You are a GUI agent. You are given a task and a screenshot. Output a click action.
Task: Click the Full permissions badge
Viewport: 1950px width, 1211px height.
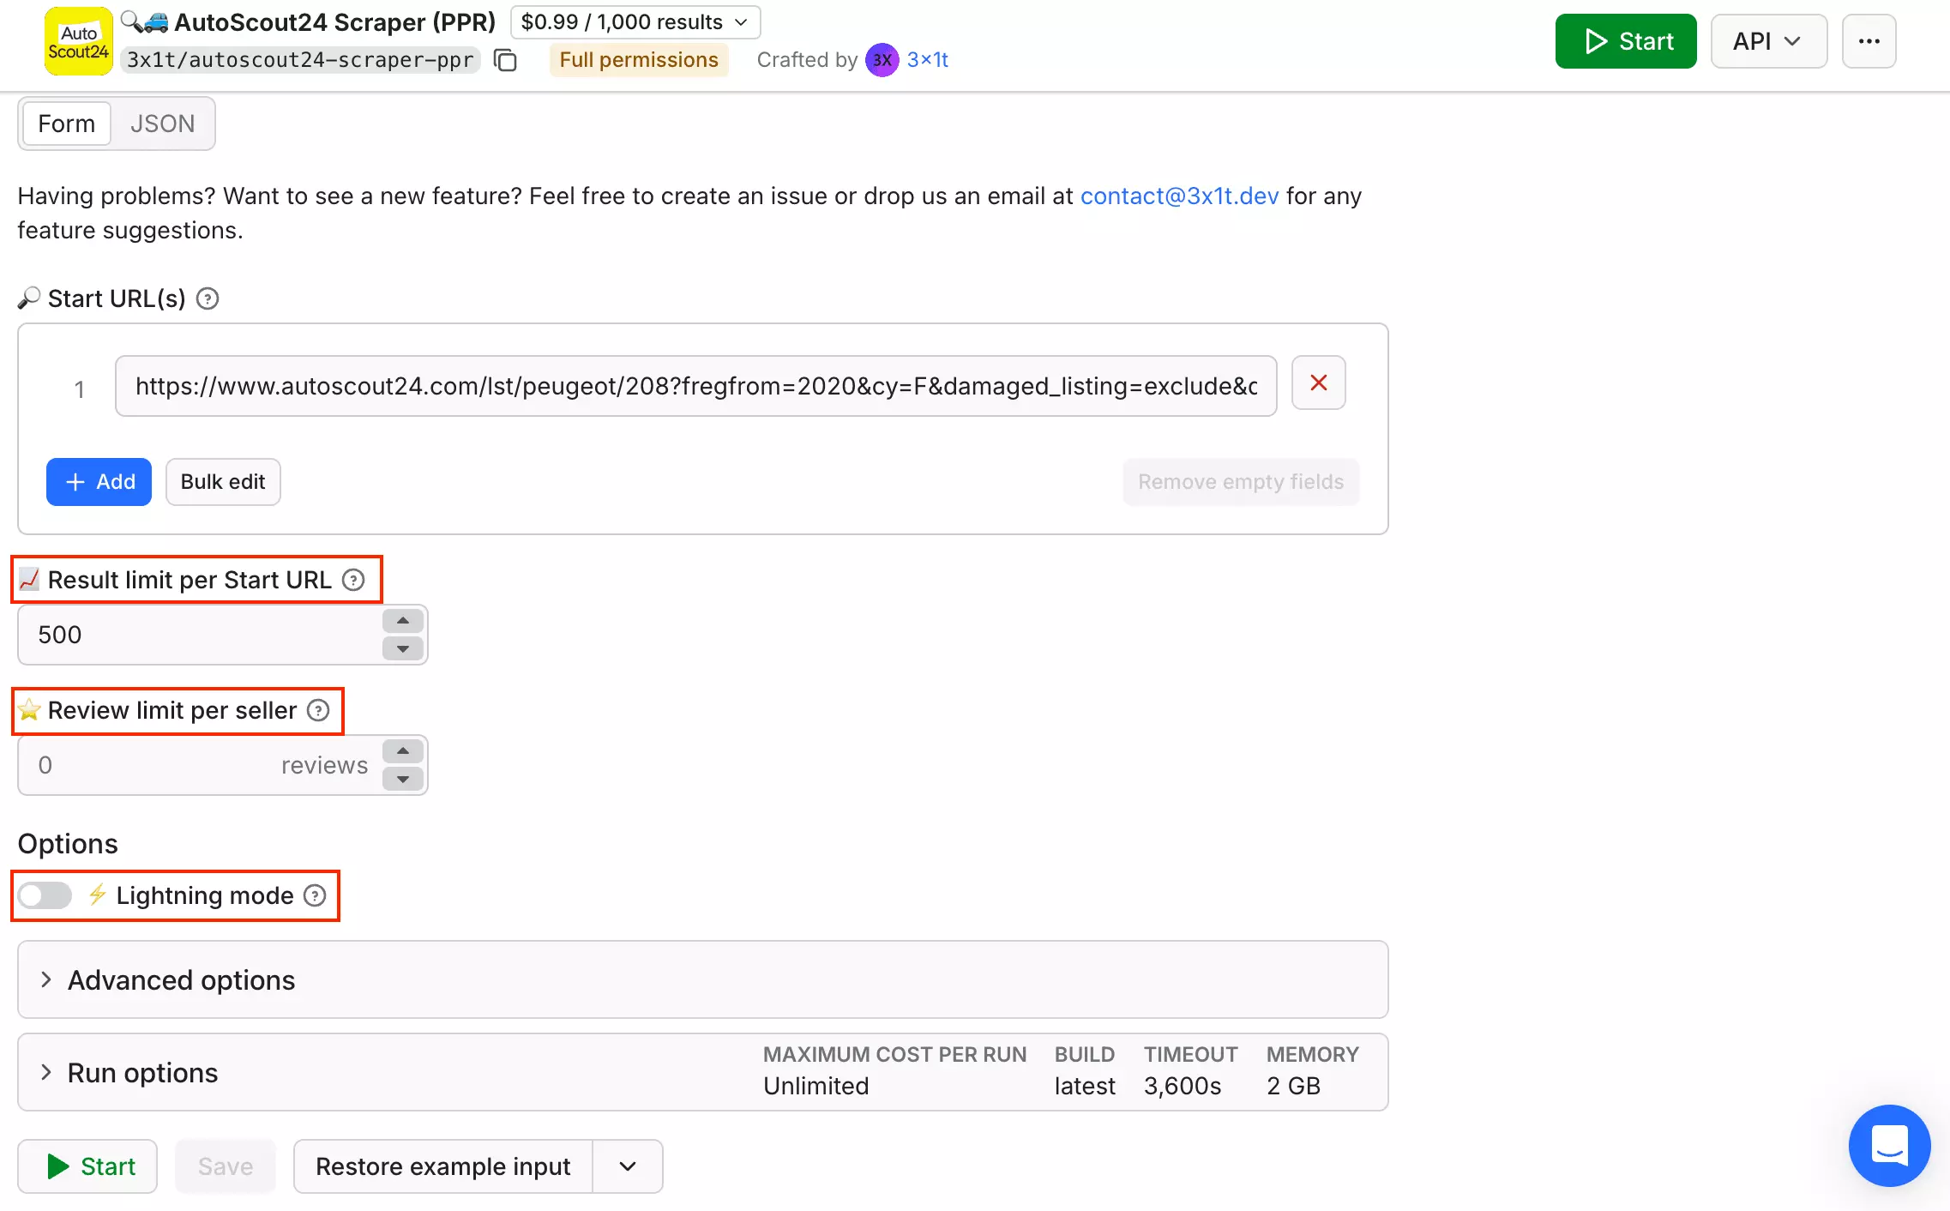point(639,60)
